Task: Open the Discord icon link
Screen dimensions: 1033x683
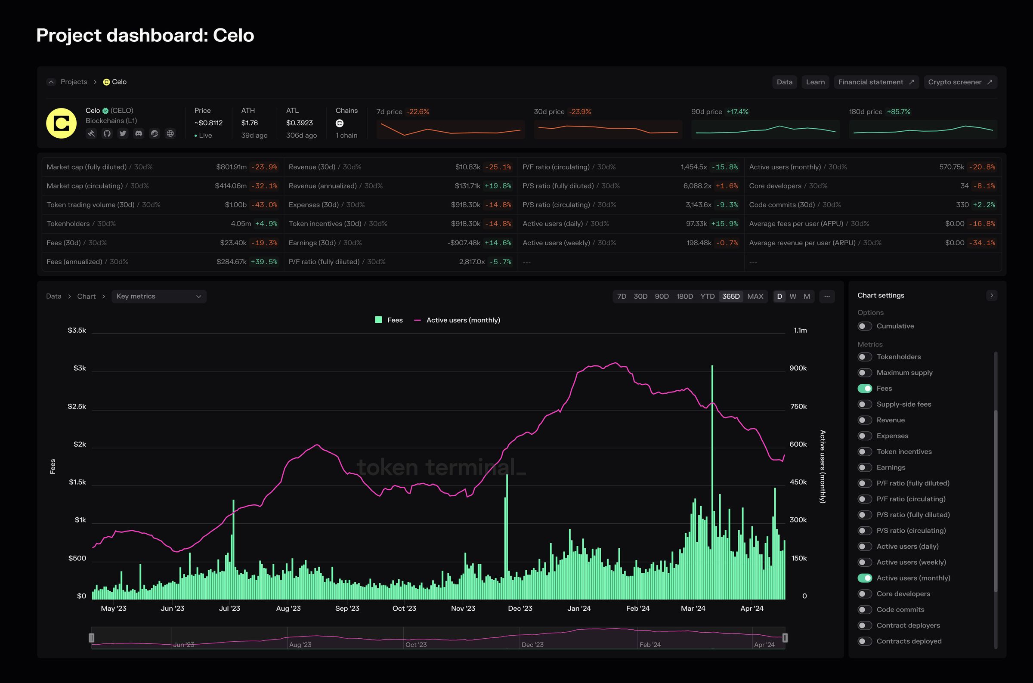Action: pos(139,133)
